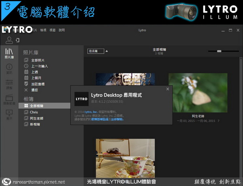Open the 資訊 info panel icon
243x186 pixels.
(9, 68)
